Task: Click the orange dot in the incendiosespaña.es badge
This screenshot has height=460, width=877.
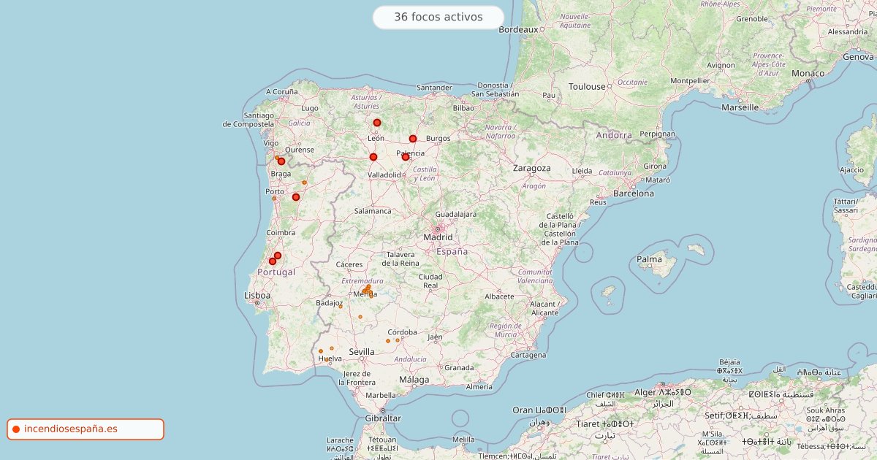Action: point(16,429)
